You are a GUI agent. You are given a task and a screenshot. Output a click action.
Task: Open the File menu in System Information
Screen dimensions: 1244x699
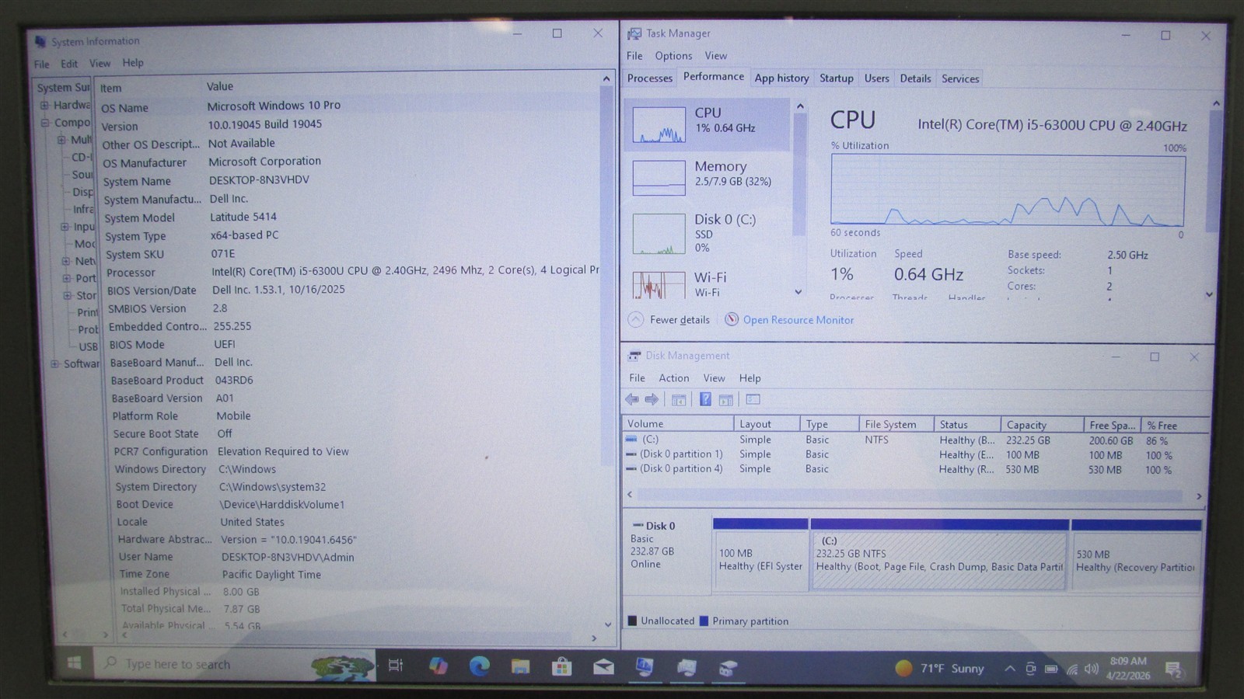click(x=41, y=64)
